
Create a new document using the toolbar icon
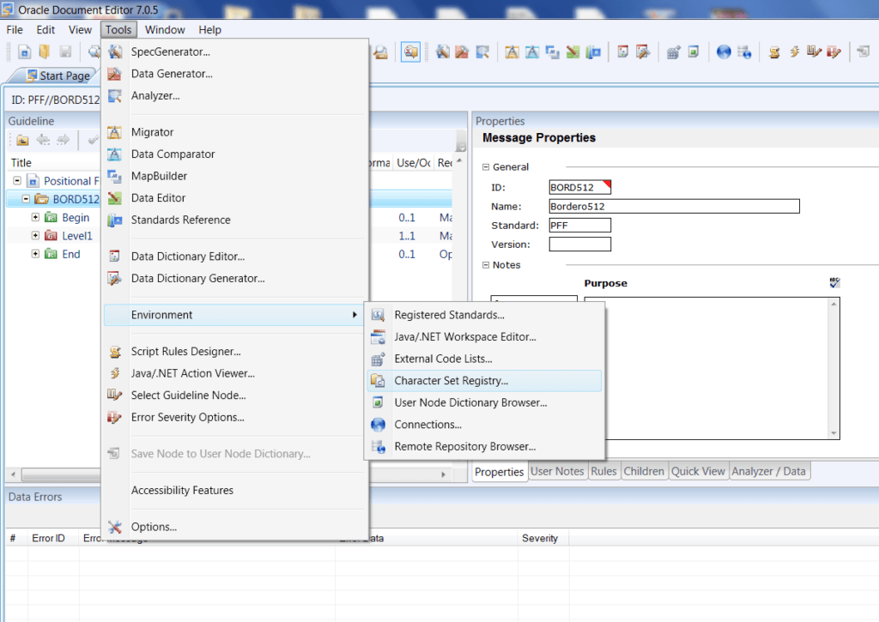coord(24,51)
